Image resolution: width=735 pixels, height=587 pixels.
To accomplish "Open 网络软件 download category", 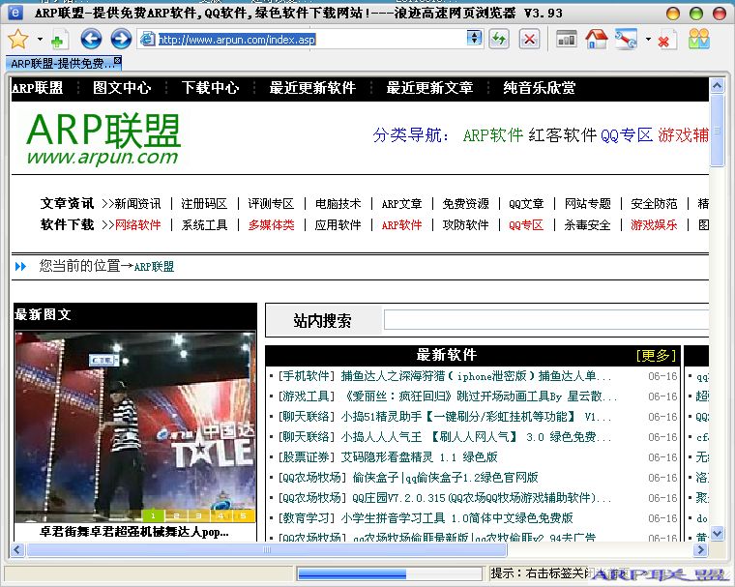I will [137, 225].
